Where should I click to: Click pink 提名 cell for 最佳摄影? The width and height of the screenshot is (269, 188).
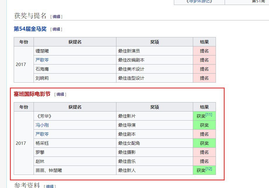click(204, 152)
